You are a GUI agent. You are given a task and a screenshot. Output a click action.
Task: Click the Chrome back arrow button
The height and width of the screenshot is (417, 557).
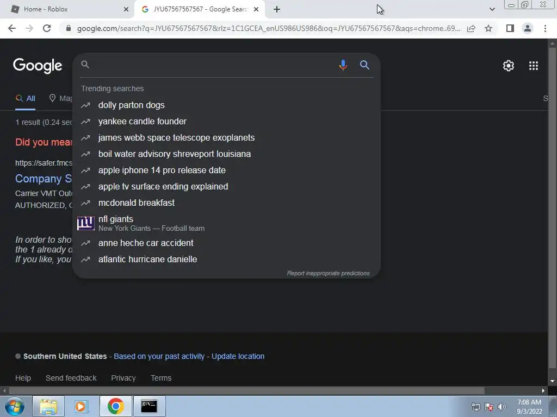coord(12,28)
